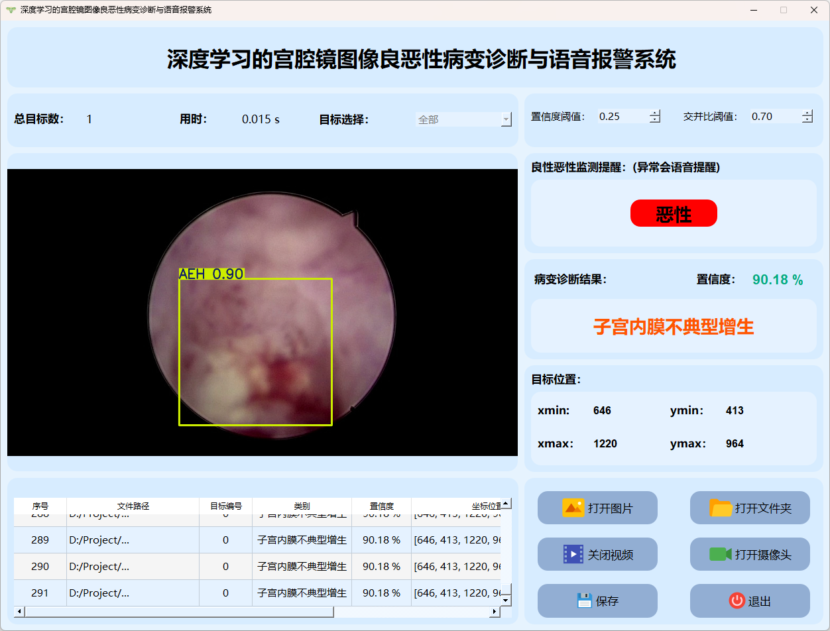830x631 pixels.
Task: Click the 交并比阈值 input field showing 0.70
Action: coord(774,117)
